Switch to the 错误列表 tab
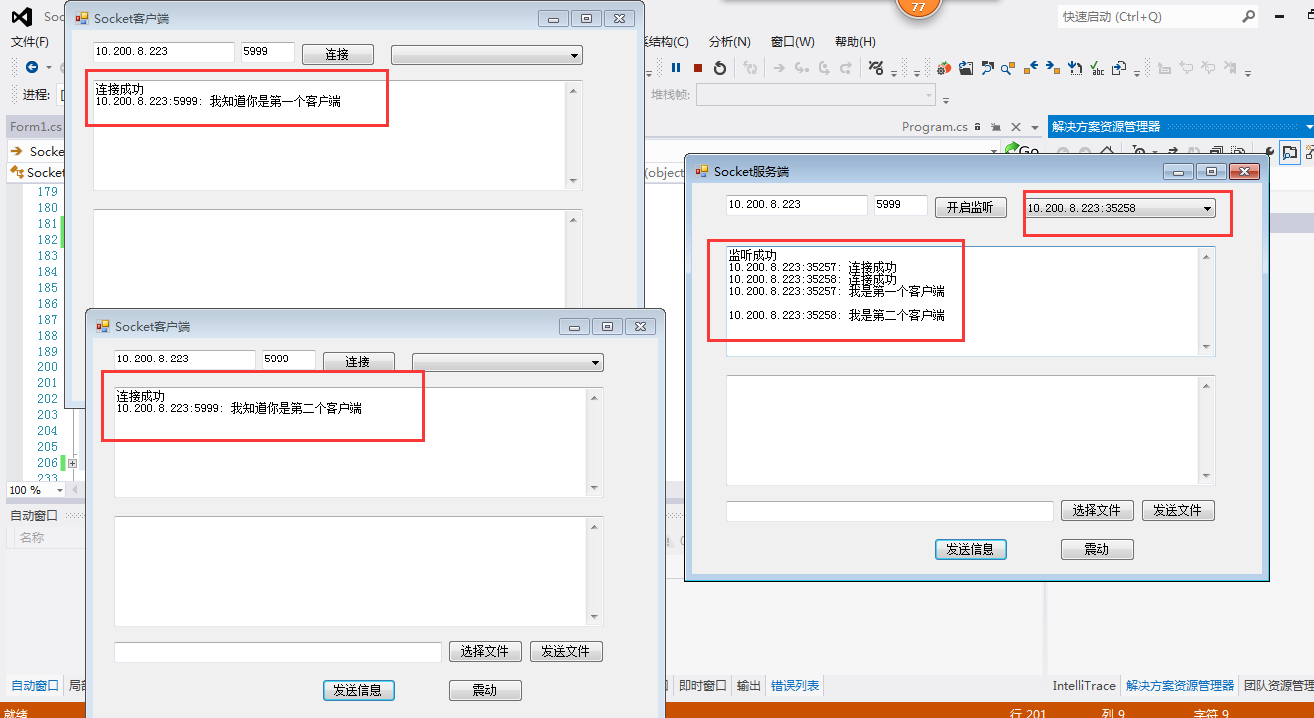This screenshot has width=1314, height=718. 795,686
